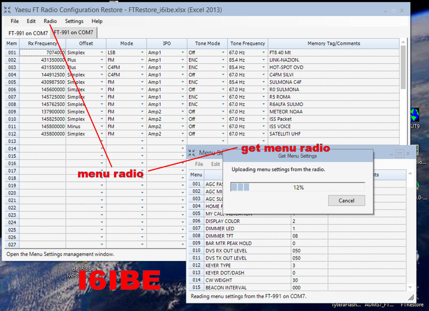
Task: Expand Tone Mode dropdown for memory 011
Action: (223, 126)
